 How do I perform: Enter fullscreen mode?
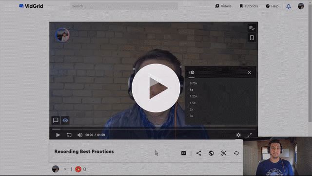pyautogui.click(x=250, y=135)
